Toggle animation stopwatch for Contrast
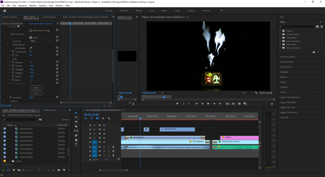 pos(13,65)
